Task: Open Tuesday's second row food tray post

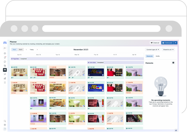Action: 57,87
